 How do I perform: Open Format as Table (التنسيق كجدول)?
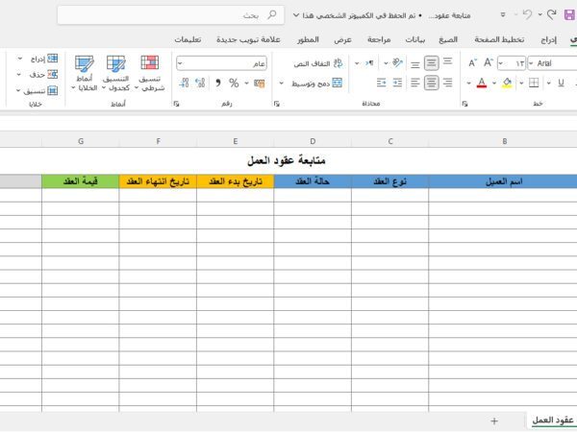tap(116, 73)
